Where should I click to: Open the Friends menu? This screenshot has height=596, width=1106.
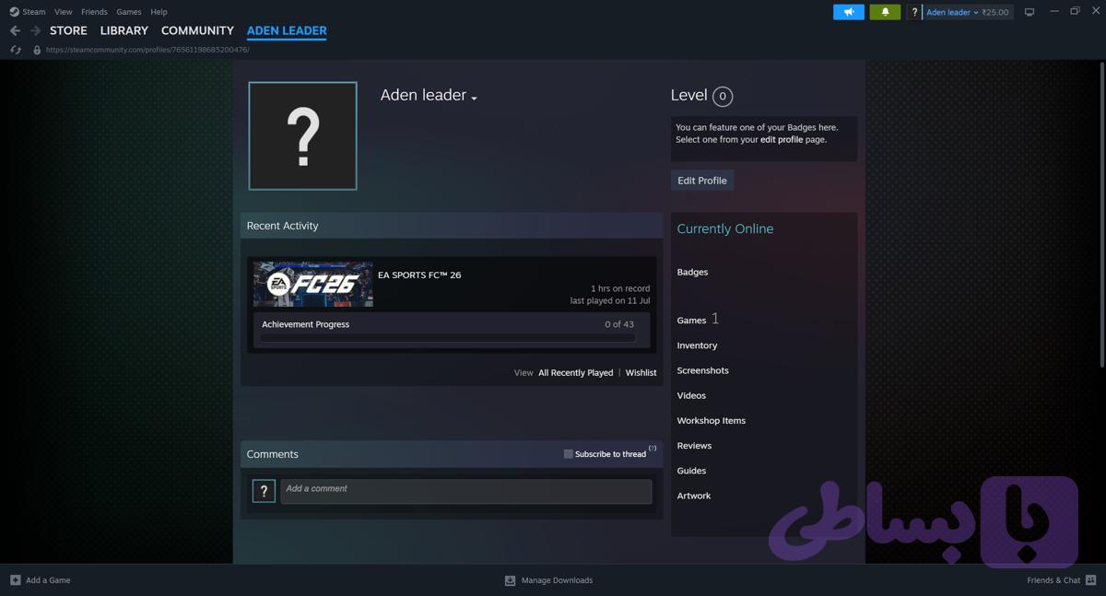[x=94, y=12]
